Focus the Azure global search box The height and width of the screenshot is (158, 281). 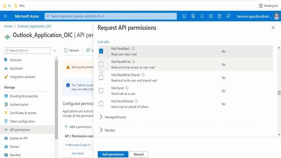(x=111, y=16)
